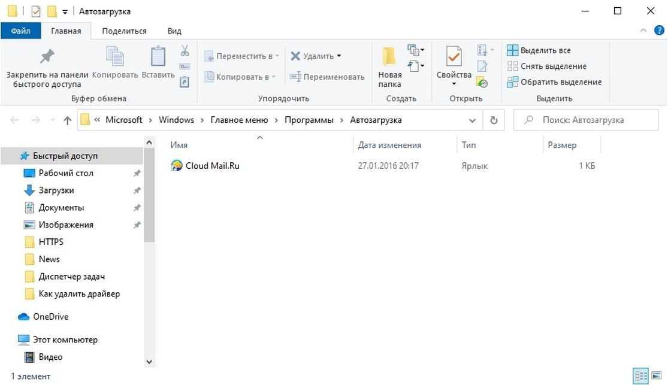Expand the Удалить dropdown arrow
This screenshot has height=385, width=668.
[x=339, y=56]
